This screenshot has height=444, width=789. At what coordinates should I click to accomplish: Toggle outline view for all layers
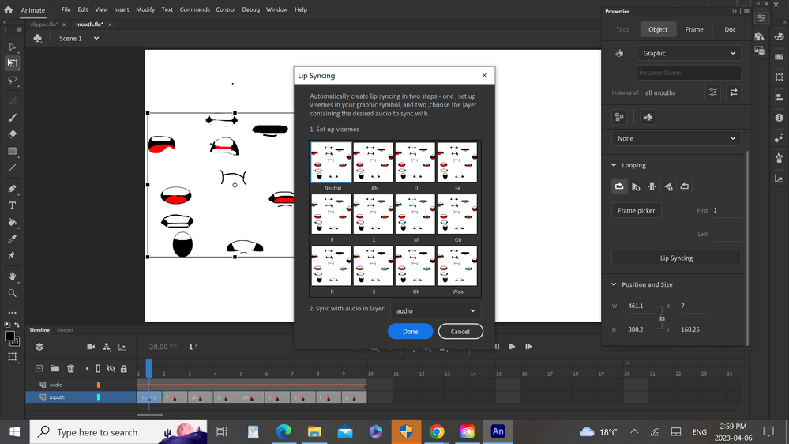(x=98, y=368)
